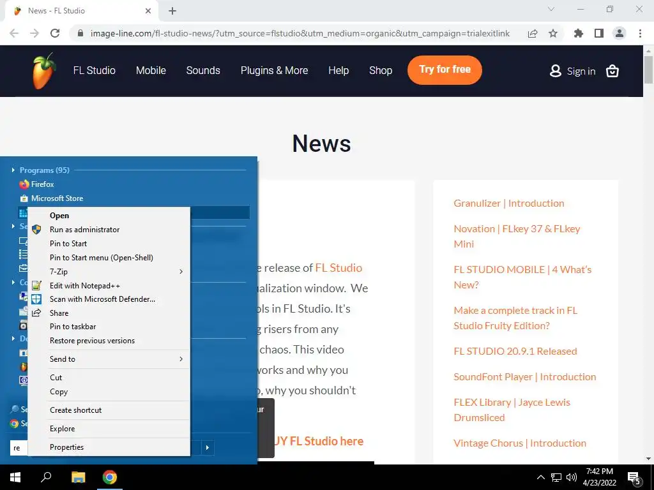Bookmark this page with star icon

(553, 33)
